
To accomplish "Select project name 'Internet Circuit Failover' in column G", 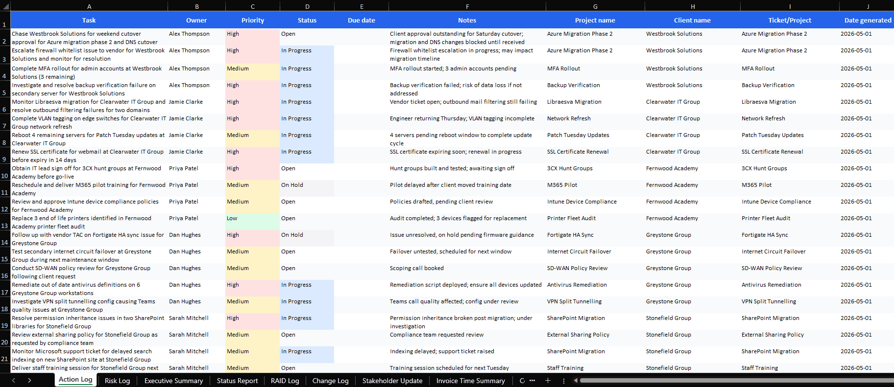I will point(595,255).
